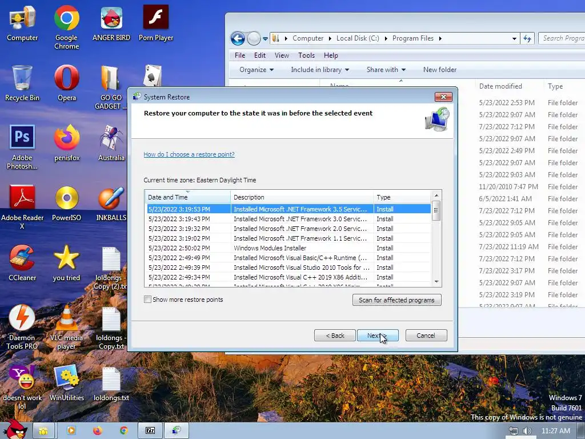Select the VLC media player icon
Screen dimensions: 585x439
[x=66, y=328]
